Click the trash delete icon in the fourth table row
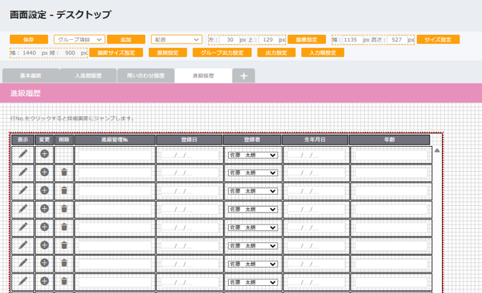 pyautogui.click(x=64, y=209)
